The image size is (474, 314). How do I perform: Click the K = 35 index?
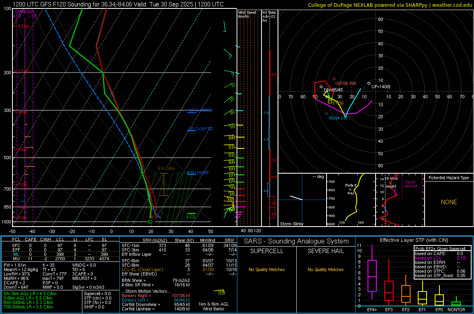(49, 265)
